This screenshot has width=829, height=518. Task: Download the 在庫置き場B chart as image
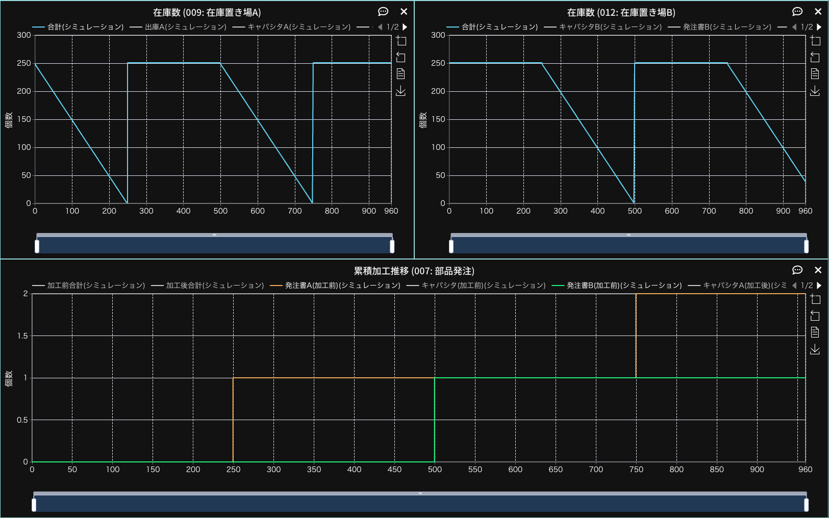point(815,91)
